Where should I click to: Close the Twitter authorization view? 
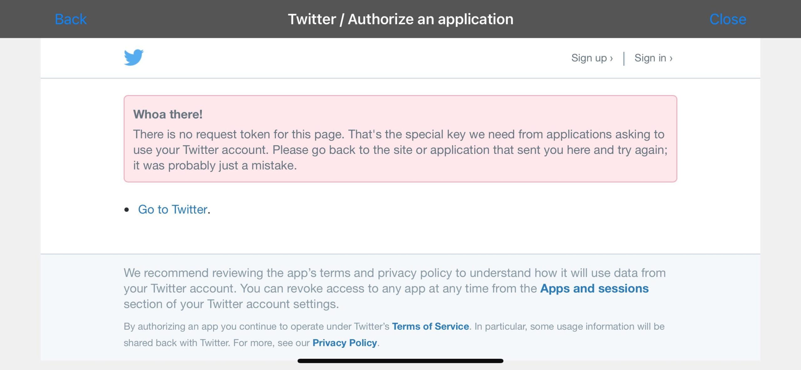pos(728,19)
